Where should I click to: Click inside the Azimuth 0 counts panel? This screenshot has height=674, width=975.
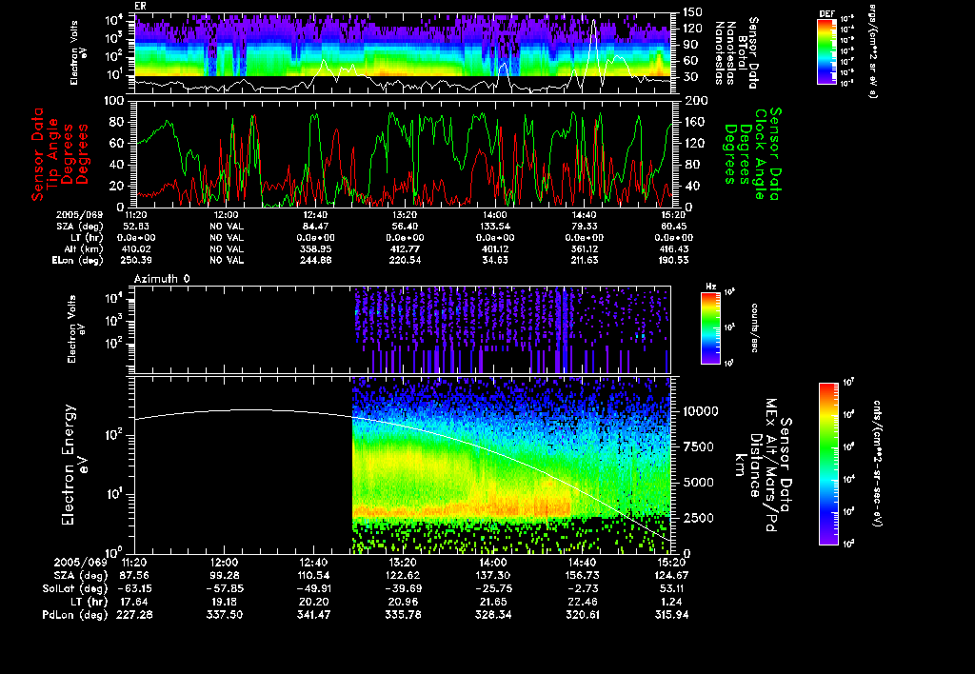click(403, 329)
